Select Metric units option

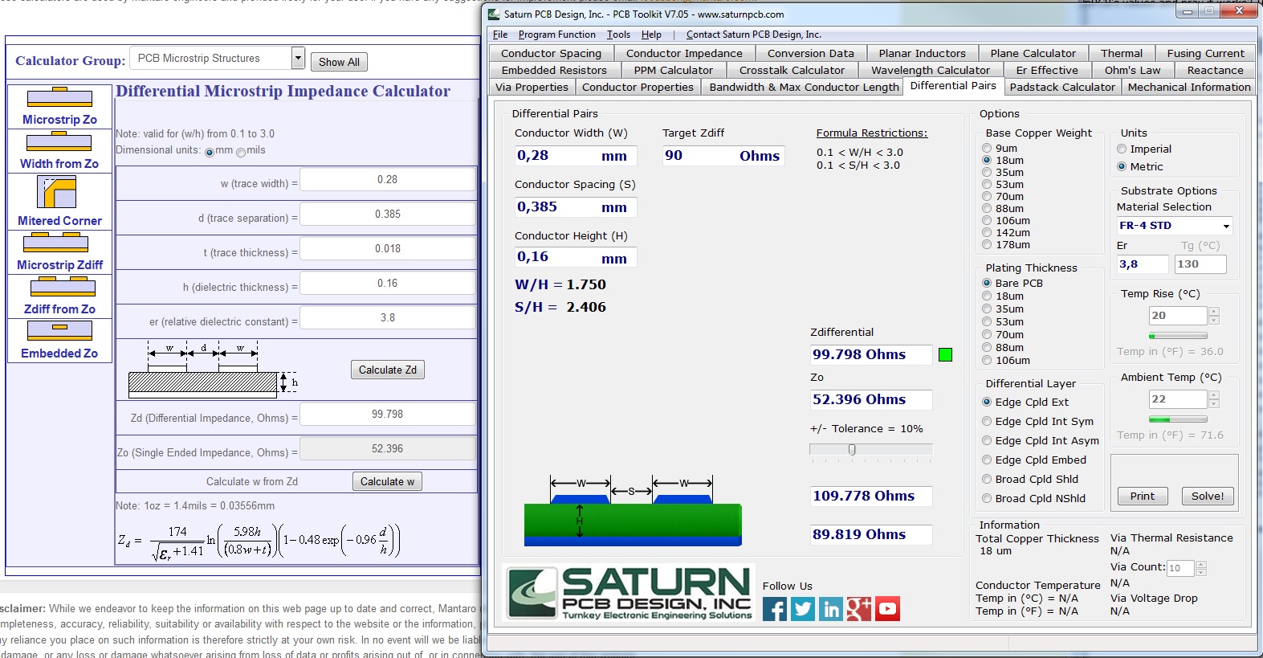click(1122, 166)
